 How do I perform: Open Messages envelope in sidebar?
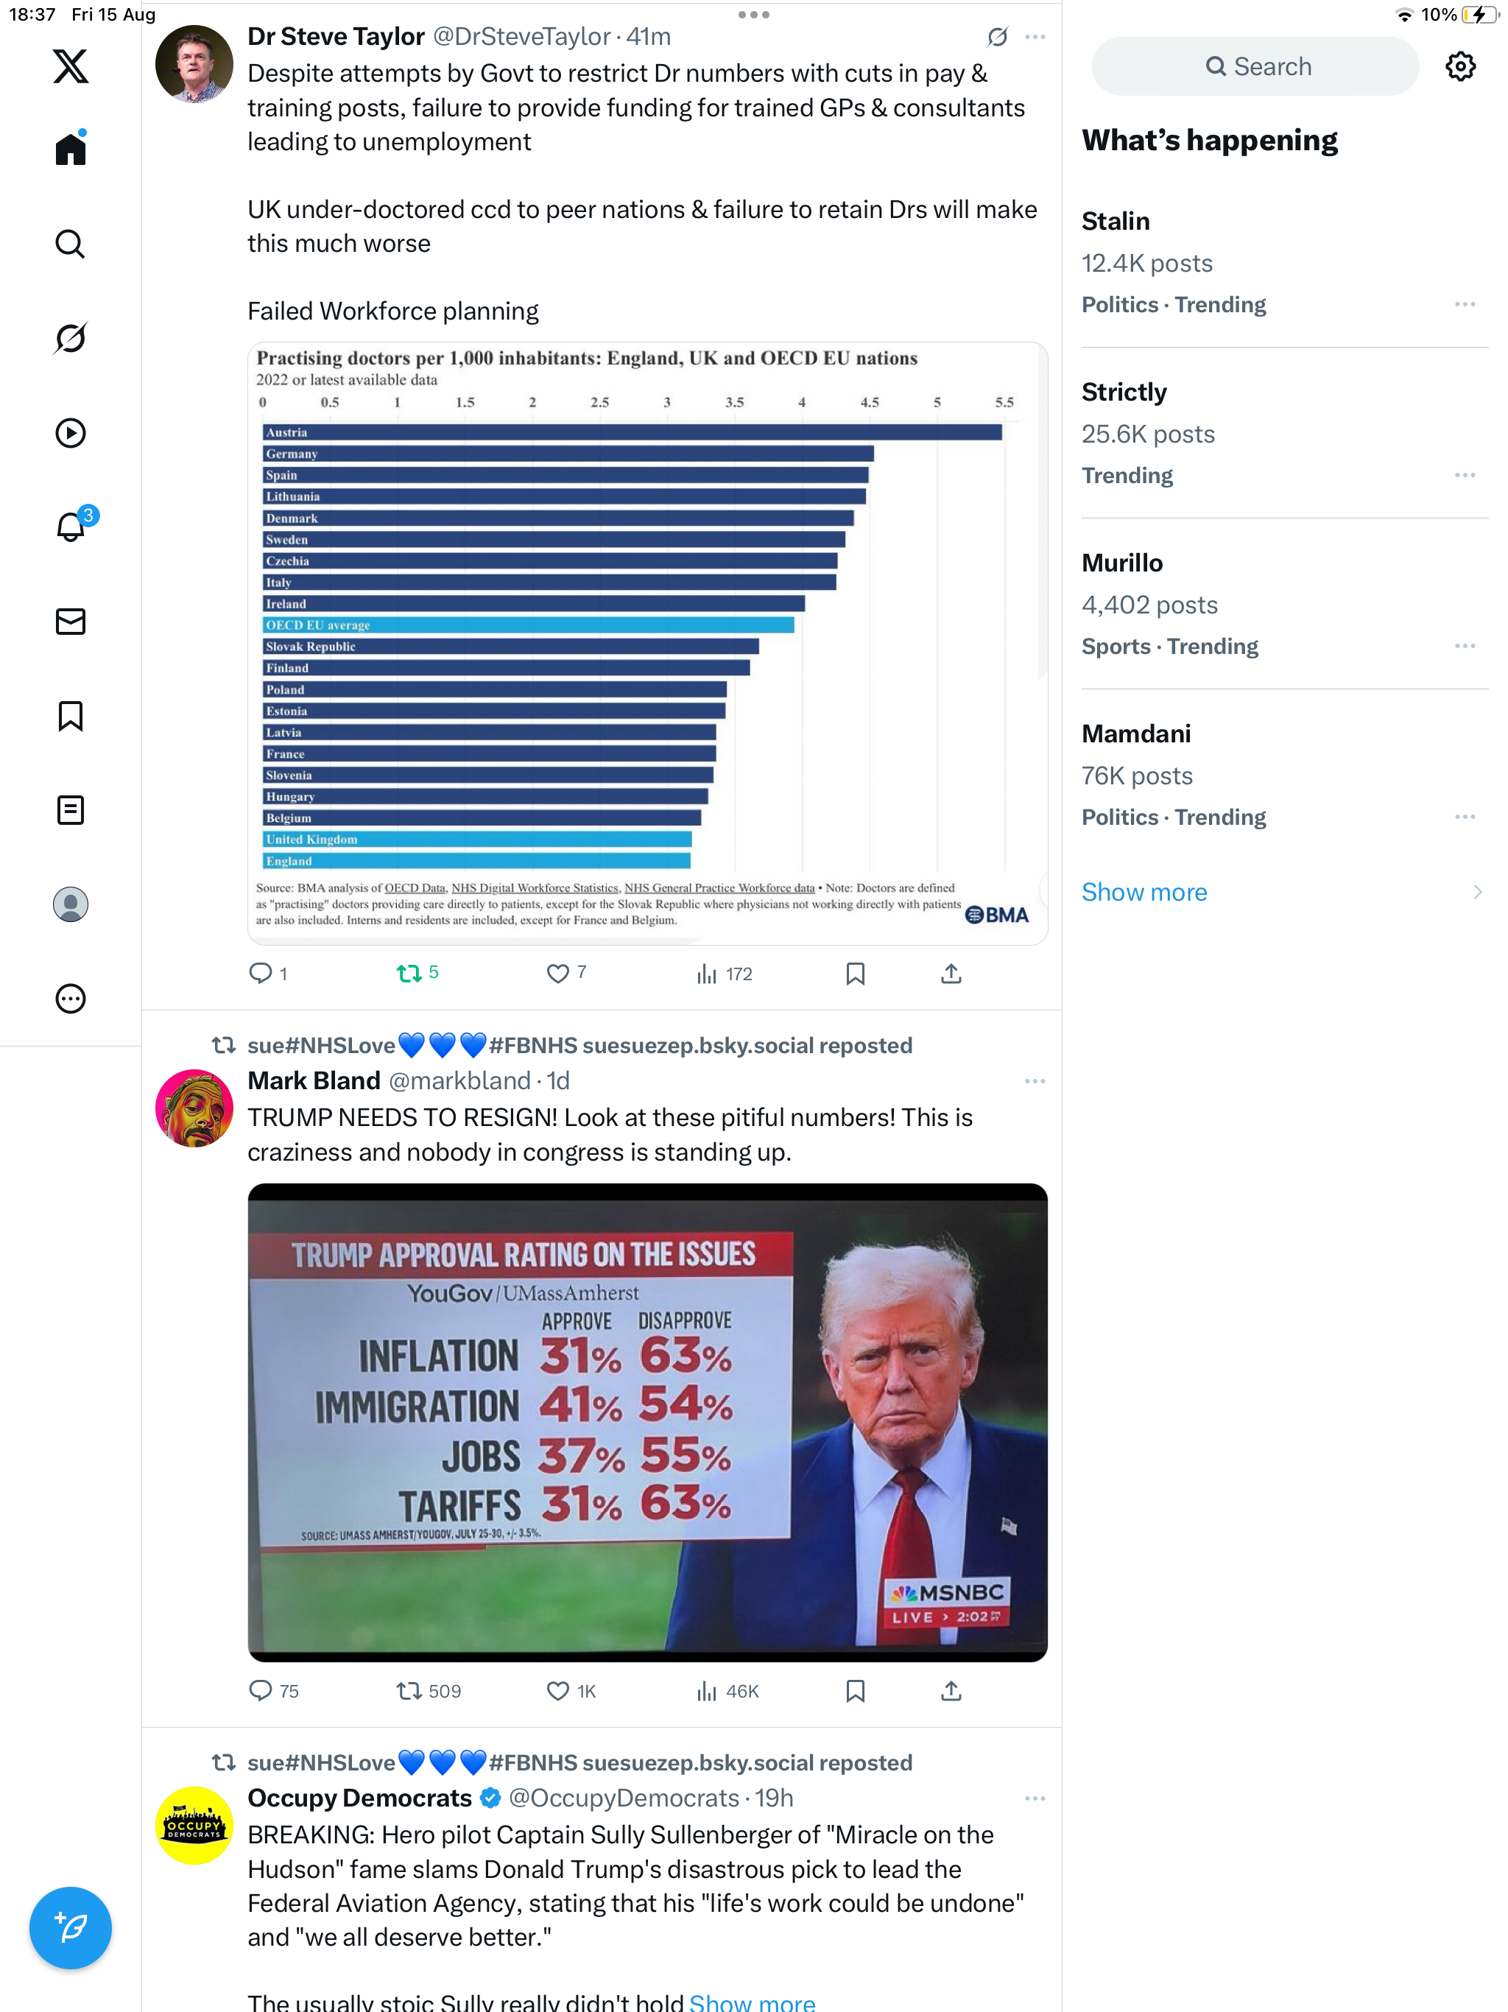70,622
